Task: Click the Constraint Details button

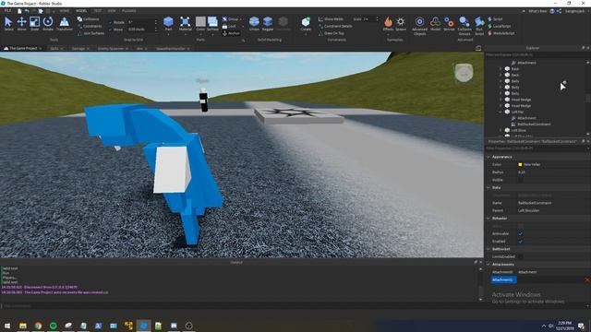Action: [x=335, y=27]
